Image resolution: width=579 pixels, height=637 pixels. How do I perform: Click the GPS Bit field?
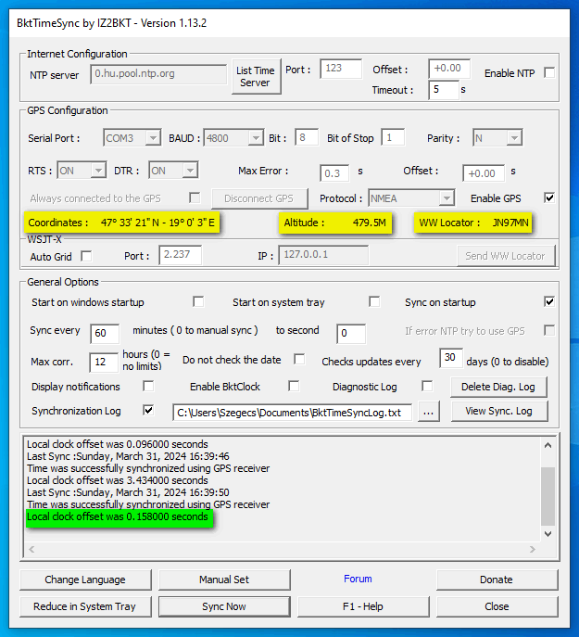(307, 137)
